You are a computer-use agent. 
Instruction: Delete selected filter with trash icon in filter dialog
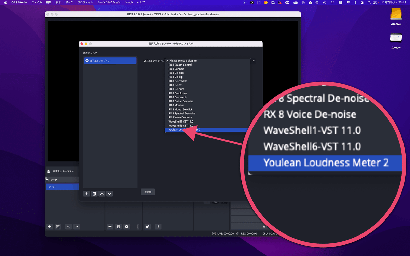click(94, 194)
